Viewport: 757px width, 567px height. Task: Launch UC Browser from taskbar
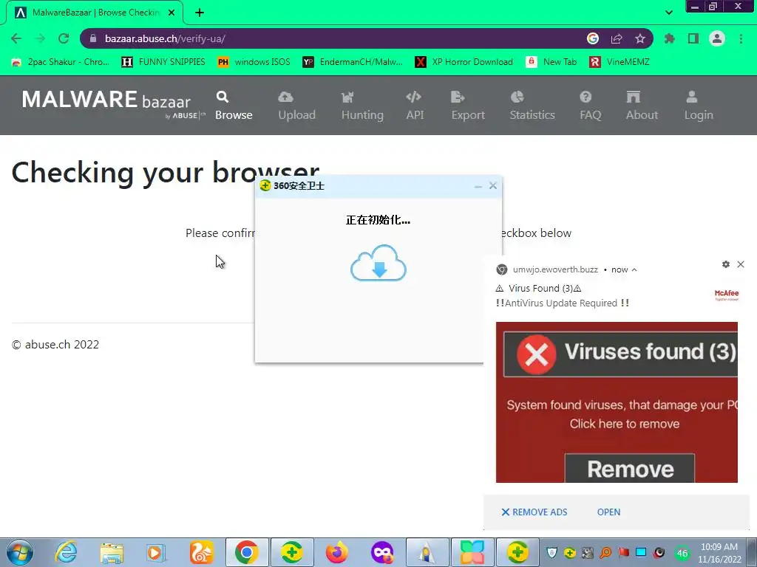coord(201,552)
